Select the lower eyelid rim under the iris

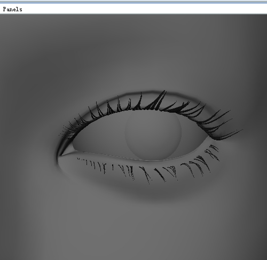pos(151,160)
